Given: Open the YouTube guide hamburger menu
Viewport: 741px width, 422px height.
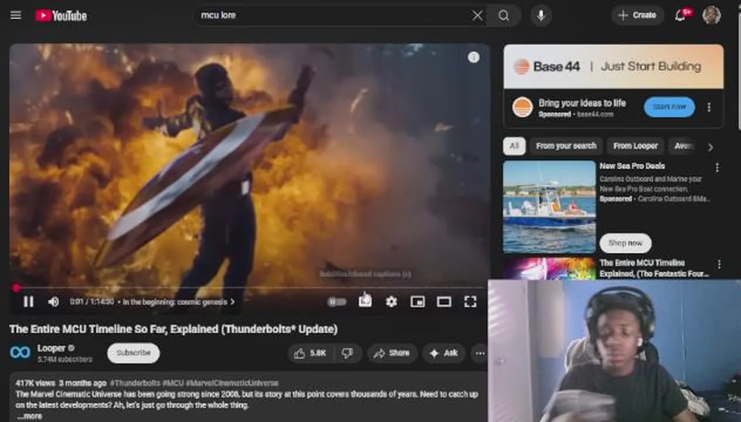Looking at the screenshot, I should click(x=16, y=15).
